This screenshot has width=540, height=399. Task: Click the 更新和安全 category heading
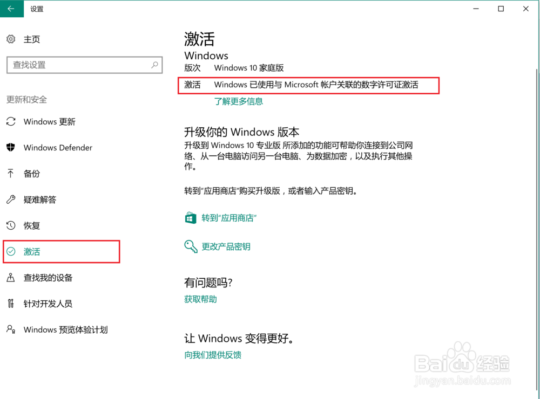coord(26,100)
